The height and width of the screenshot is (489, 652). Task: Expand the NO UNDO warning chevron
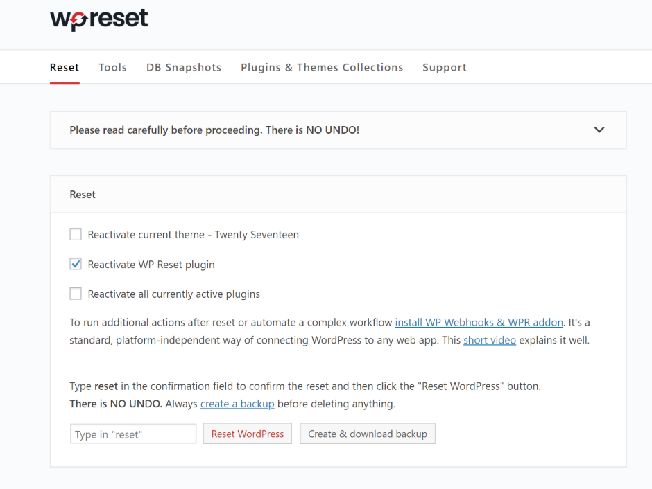tap(599, 130)
